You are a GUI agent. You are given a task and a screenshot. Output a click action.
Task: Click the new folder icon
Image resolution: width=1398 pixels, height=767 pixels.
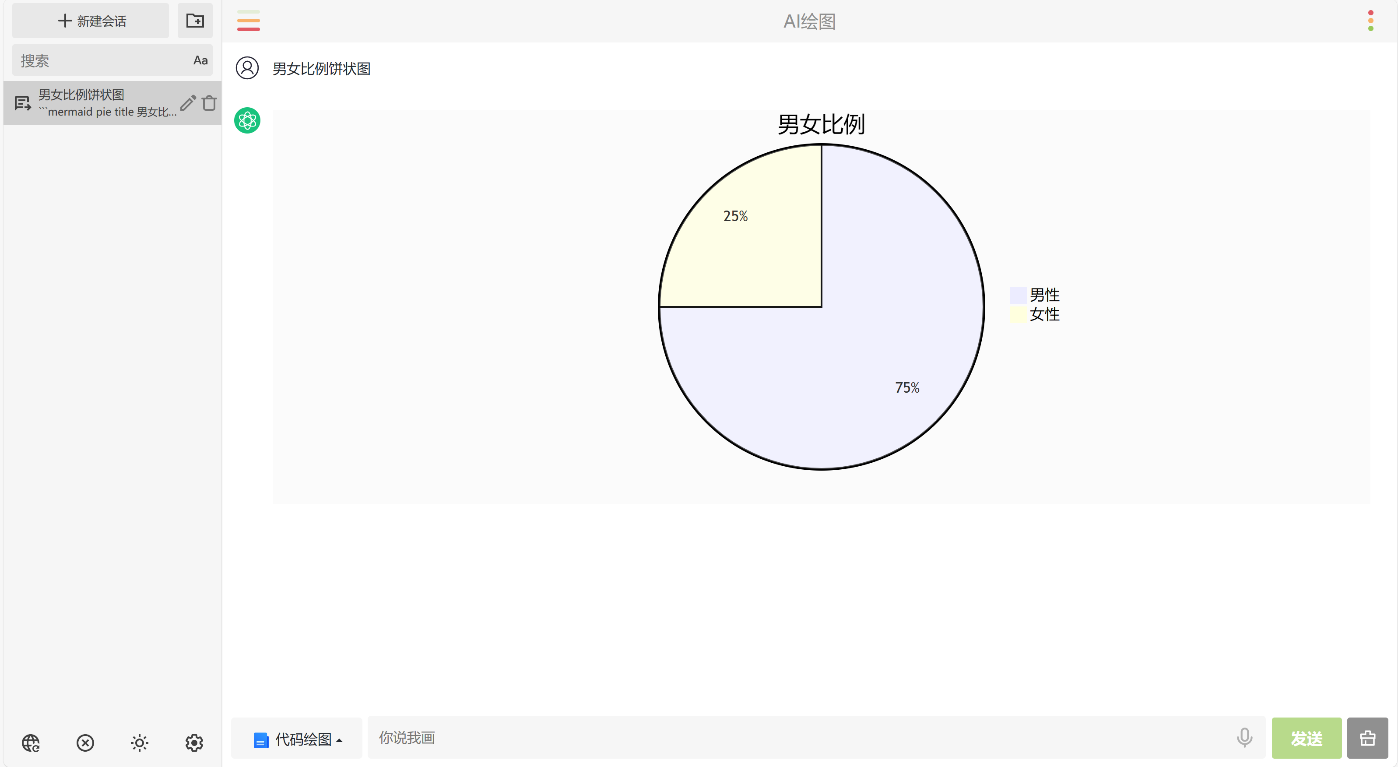195,21
